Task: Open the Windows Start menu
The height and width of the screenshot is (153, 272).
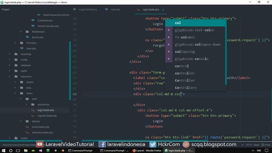Action: point(3,150)
